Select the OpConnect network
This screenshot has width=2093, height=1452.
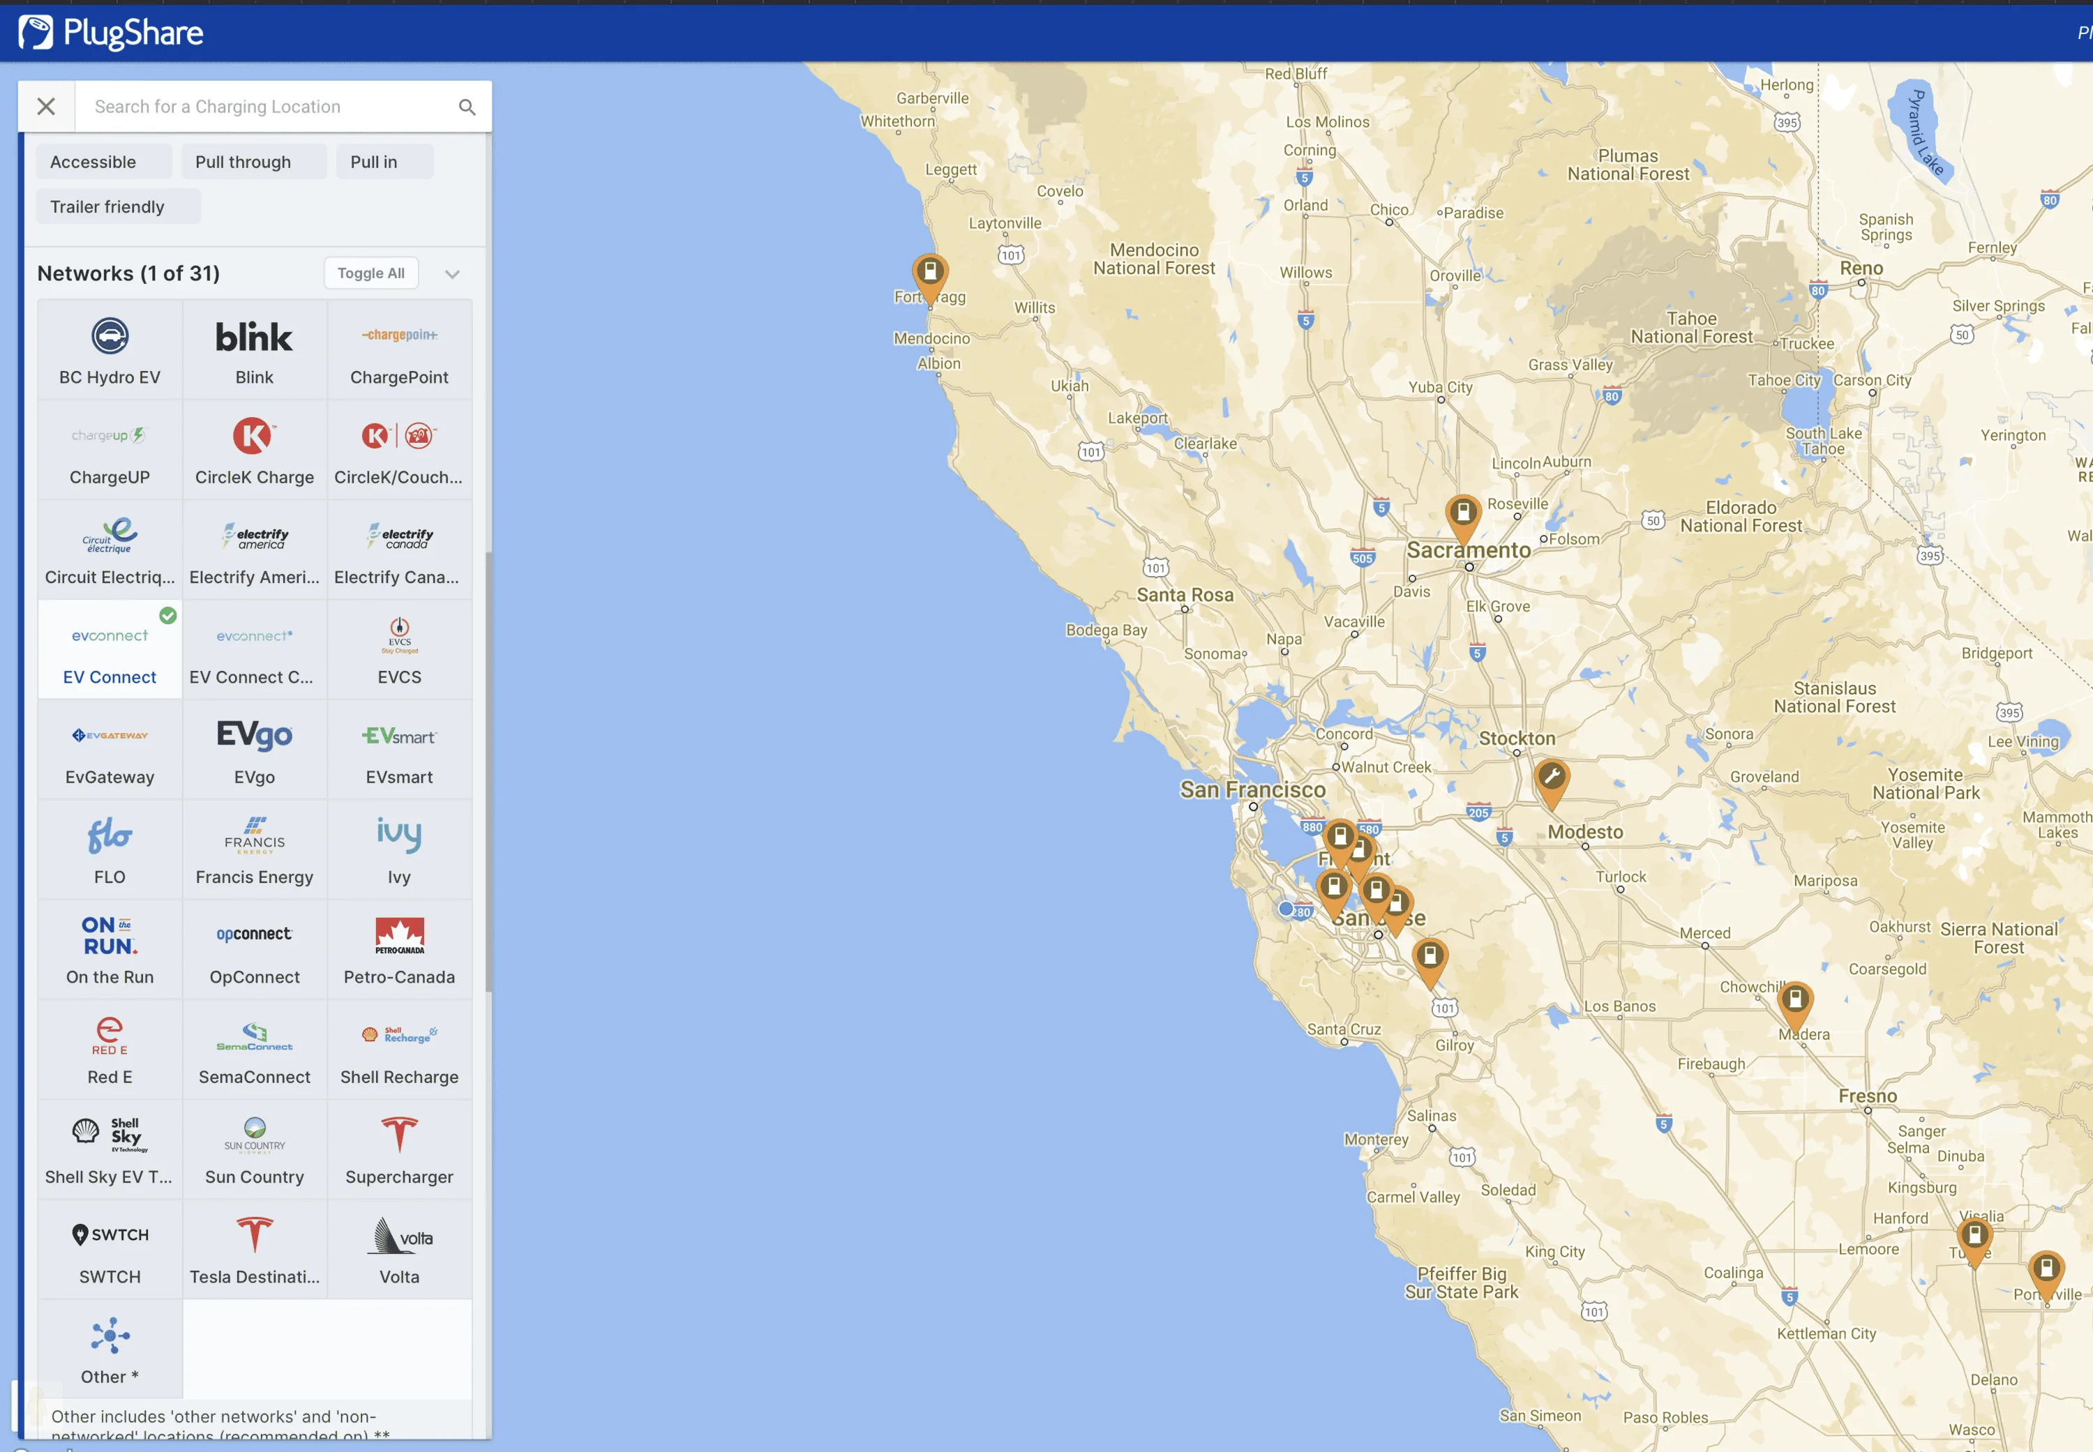click(255, 950)
